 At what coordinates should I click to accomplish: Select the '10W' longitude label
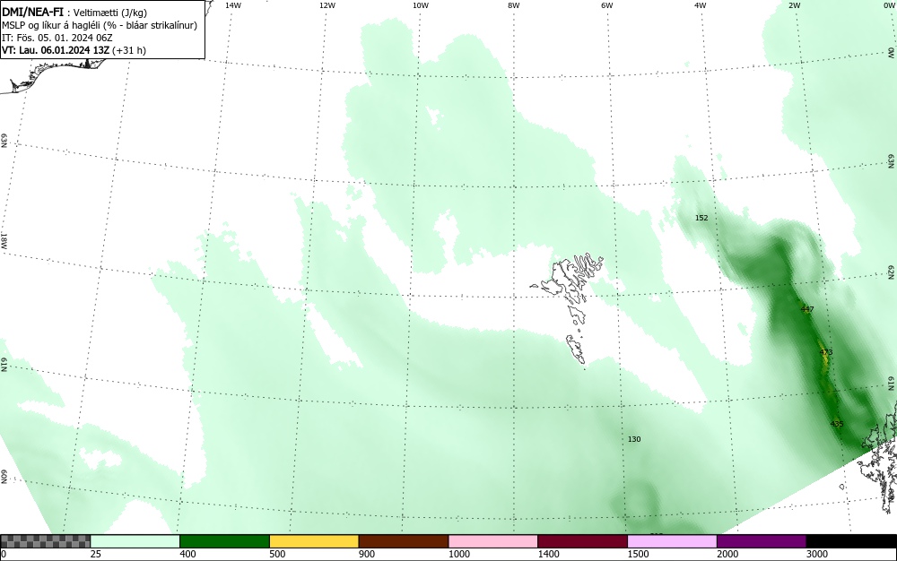tap(421, 5)
